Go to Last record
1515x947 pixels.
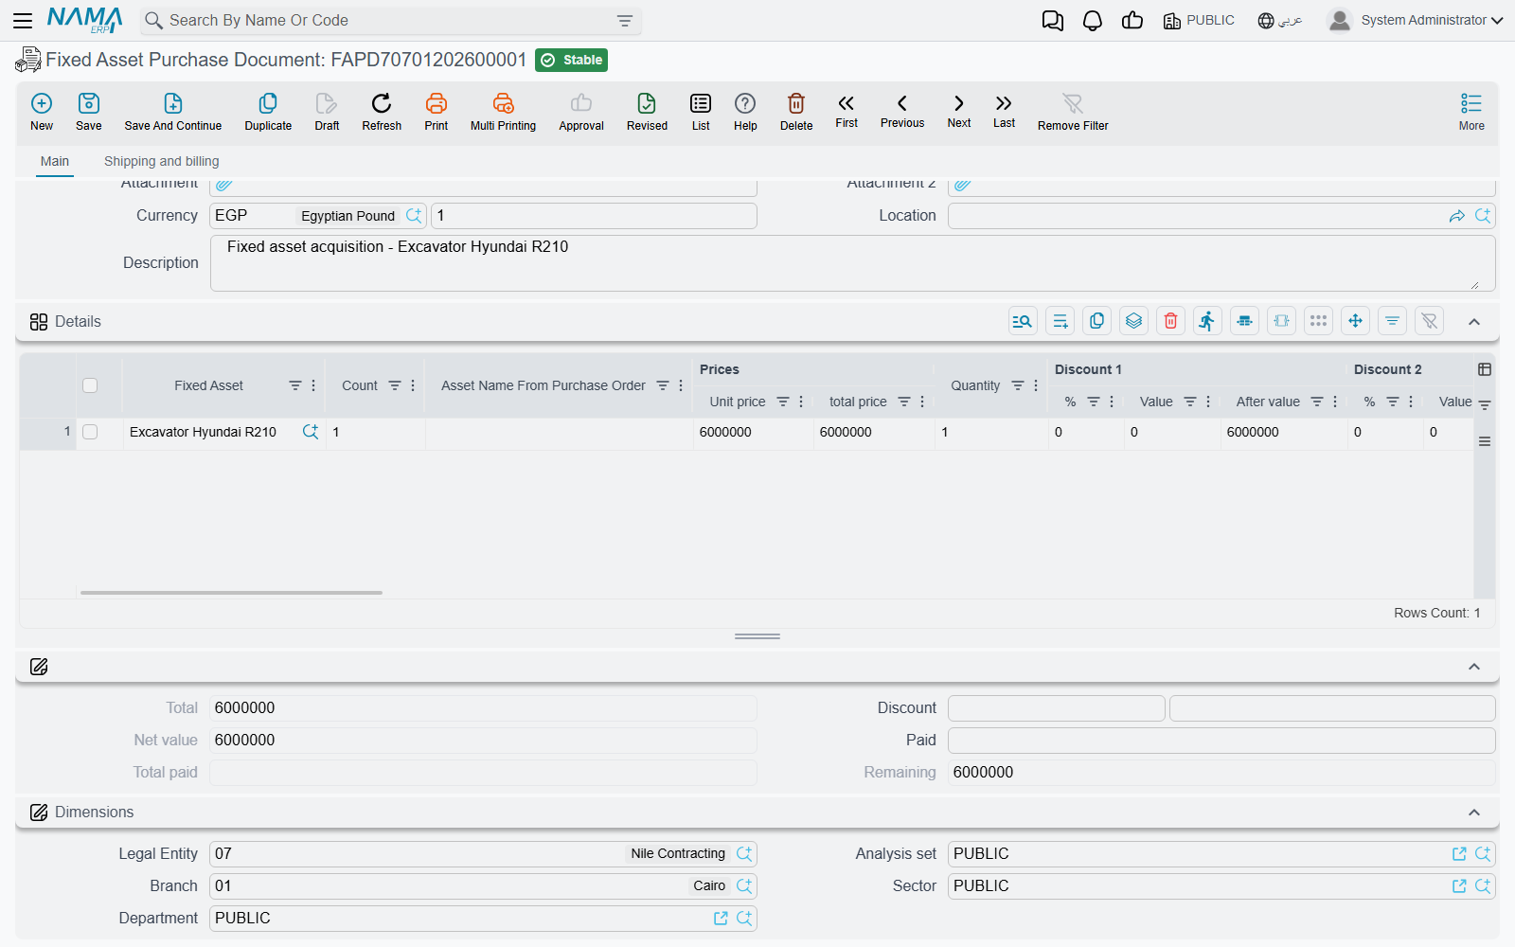tap(1004, 111)
